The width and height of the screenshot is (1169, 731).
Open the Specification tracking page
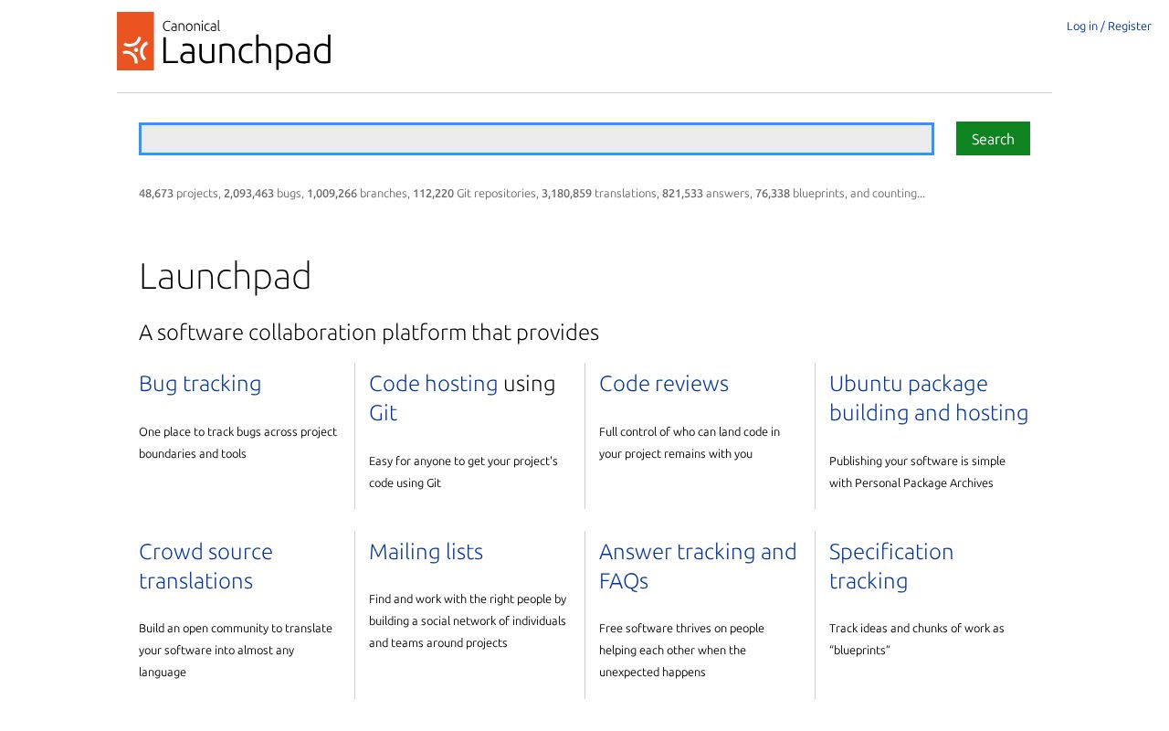pos(890,566)
